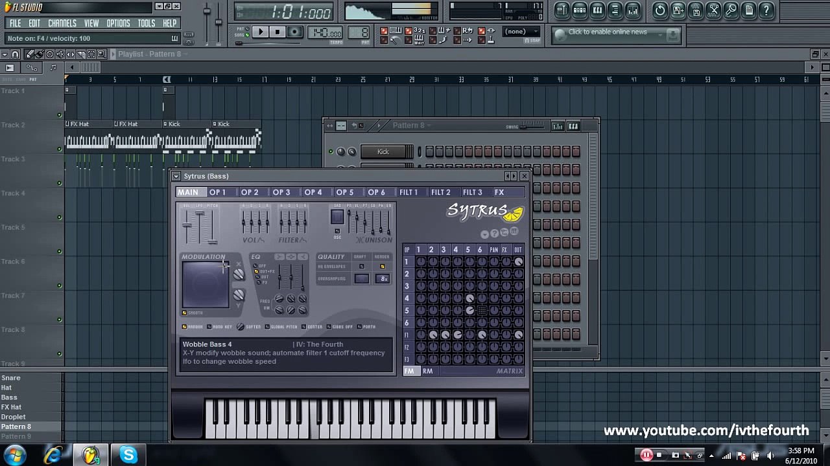Open the FILE menu
The image size is (830, 466).
coord(15,23)
